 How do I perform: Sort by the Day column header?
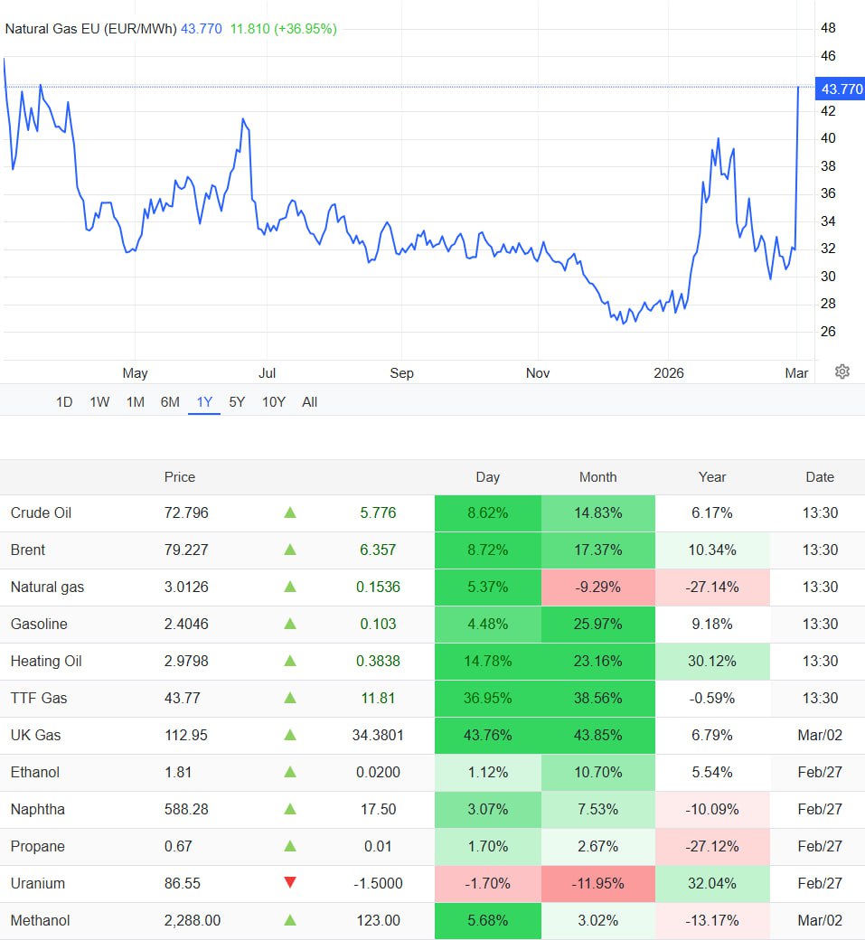click(488, 477)
